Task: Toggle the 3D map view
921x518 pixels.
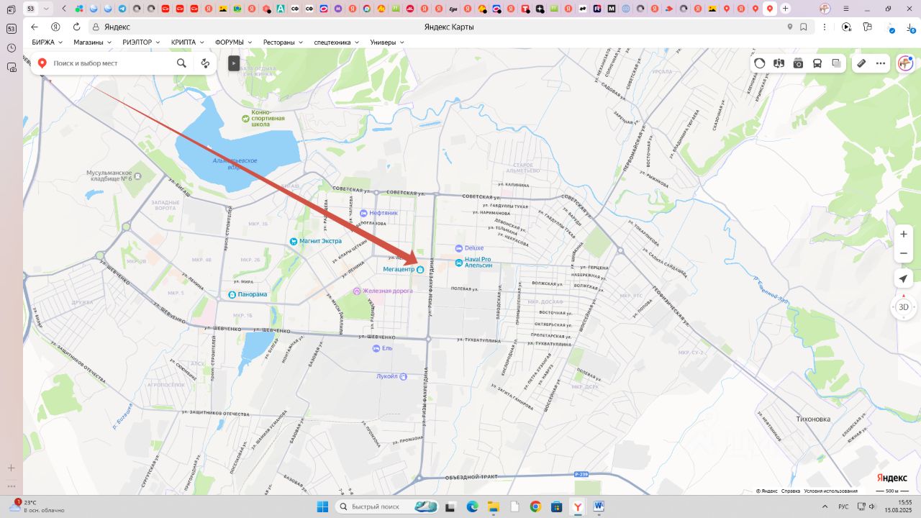Action: (x=904, y=307)
